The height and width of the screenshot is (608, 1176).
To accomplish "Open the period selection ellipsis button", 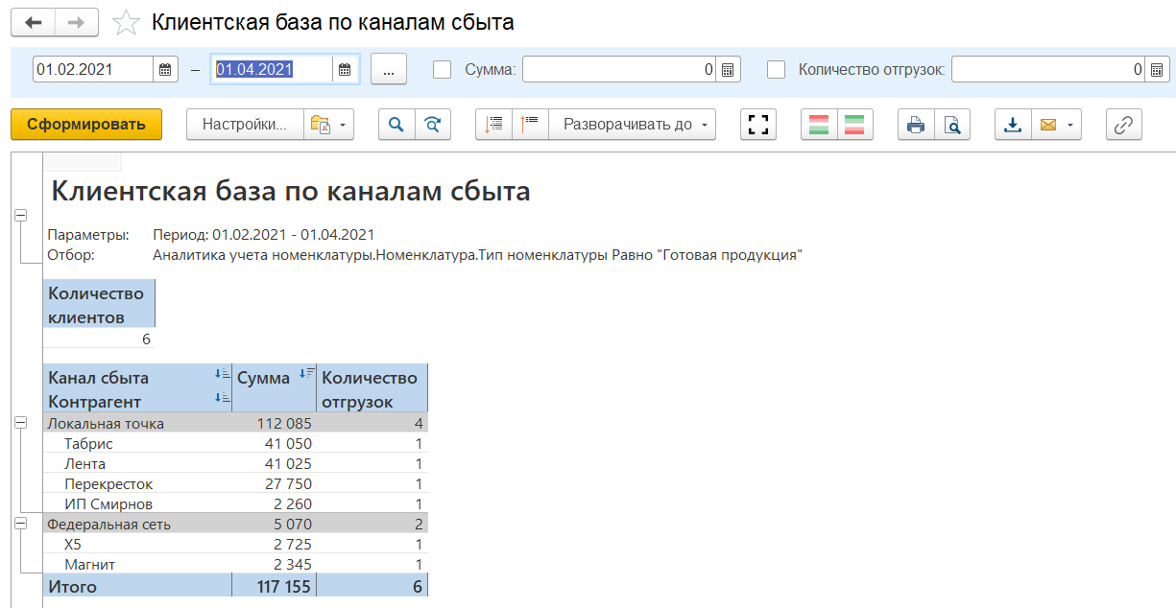I will pyautogui.click(x=389, y=69).
